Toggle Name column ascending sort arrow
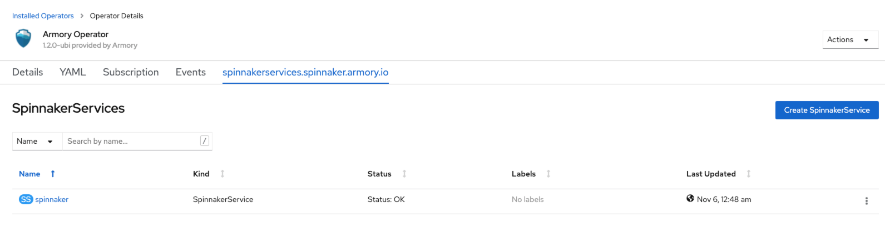This screenshot has width=885, height=232. pos(53,174)
